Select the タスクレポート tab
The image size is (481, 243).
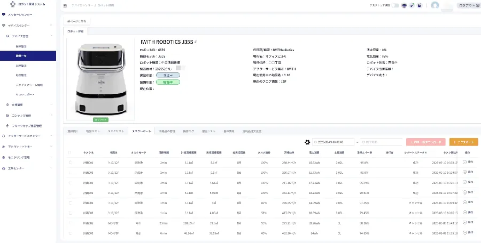(x=142, y=131)
